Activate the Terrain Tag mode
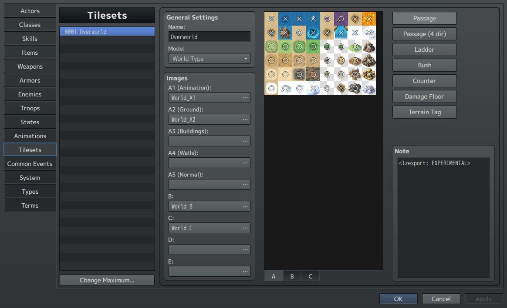The width and height of the screenshot is (507, 308). 425,112
